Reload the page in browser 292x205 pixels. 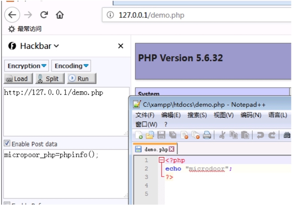click(x=44, y=15)
